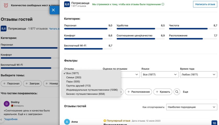Open the Наиболее подходящие sort dropdown
This screenshot has height=125, width=219.
pos(192,107)
